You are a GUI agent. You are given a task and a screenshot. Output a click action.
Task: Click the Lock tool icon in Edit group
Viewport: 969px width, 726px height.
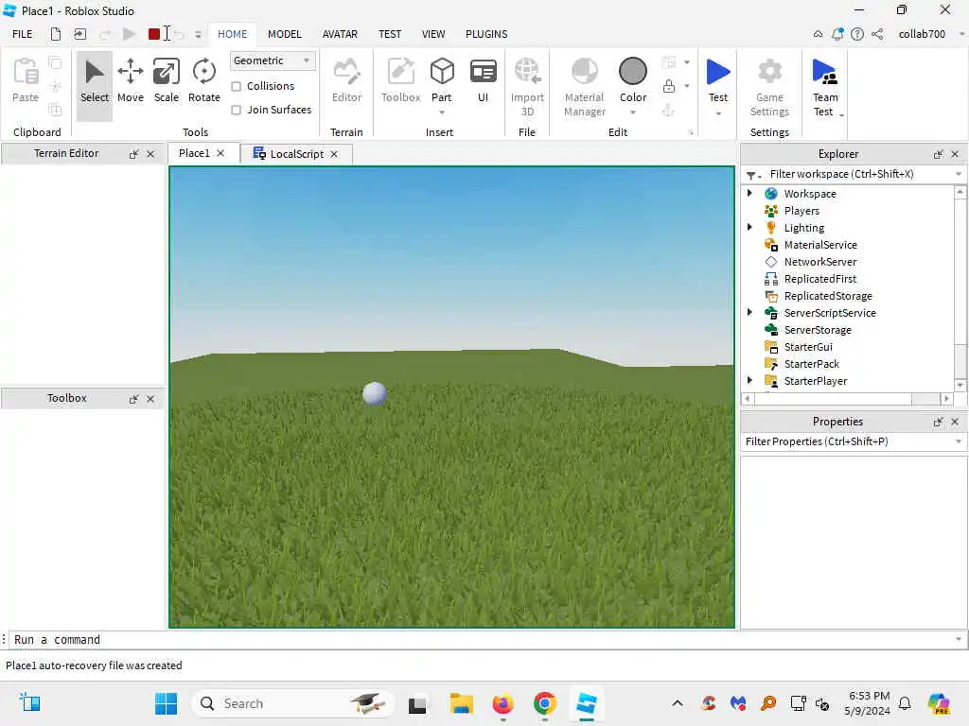tap(669, 86)
